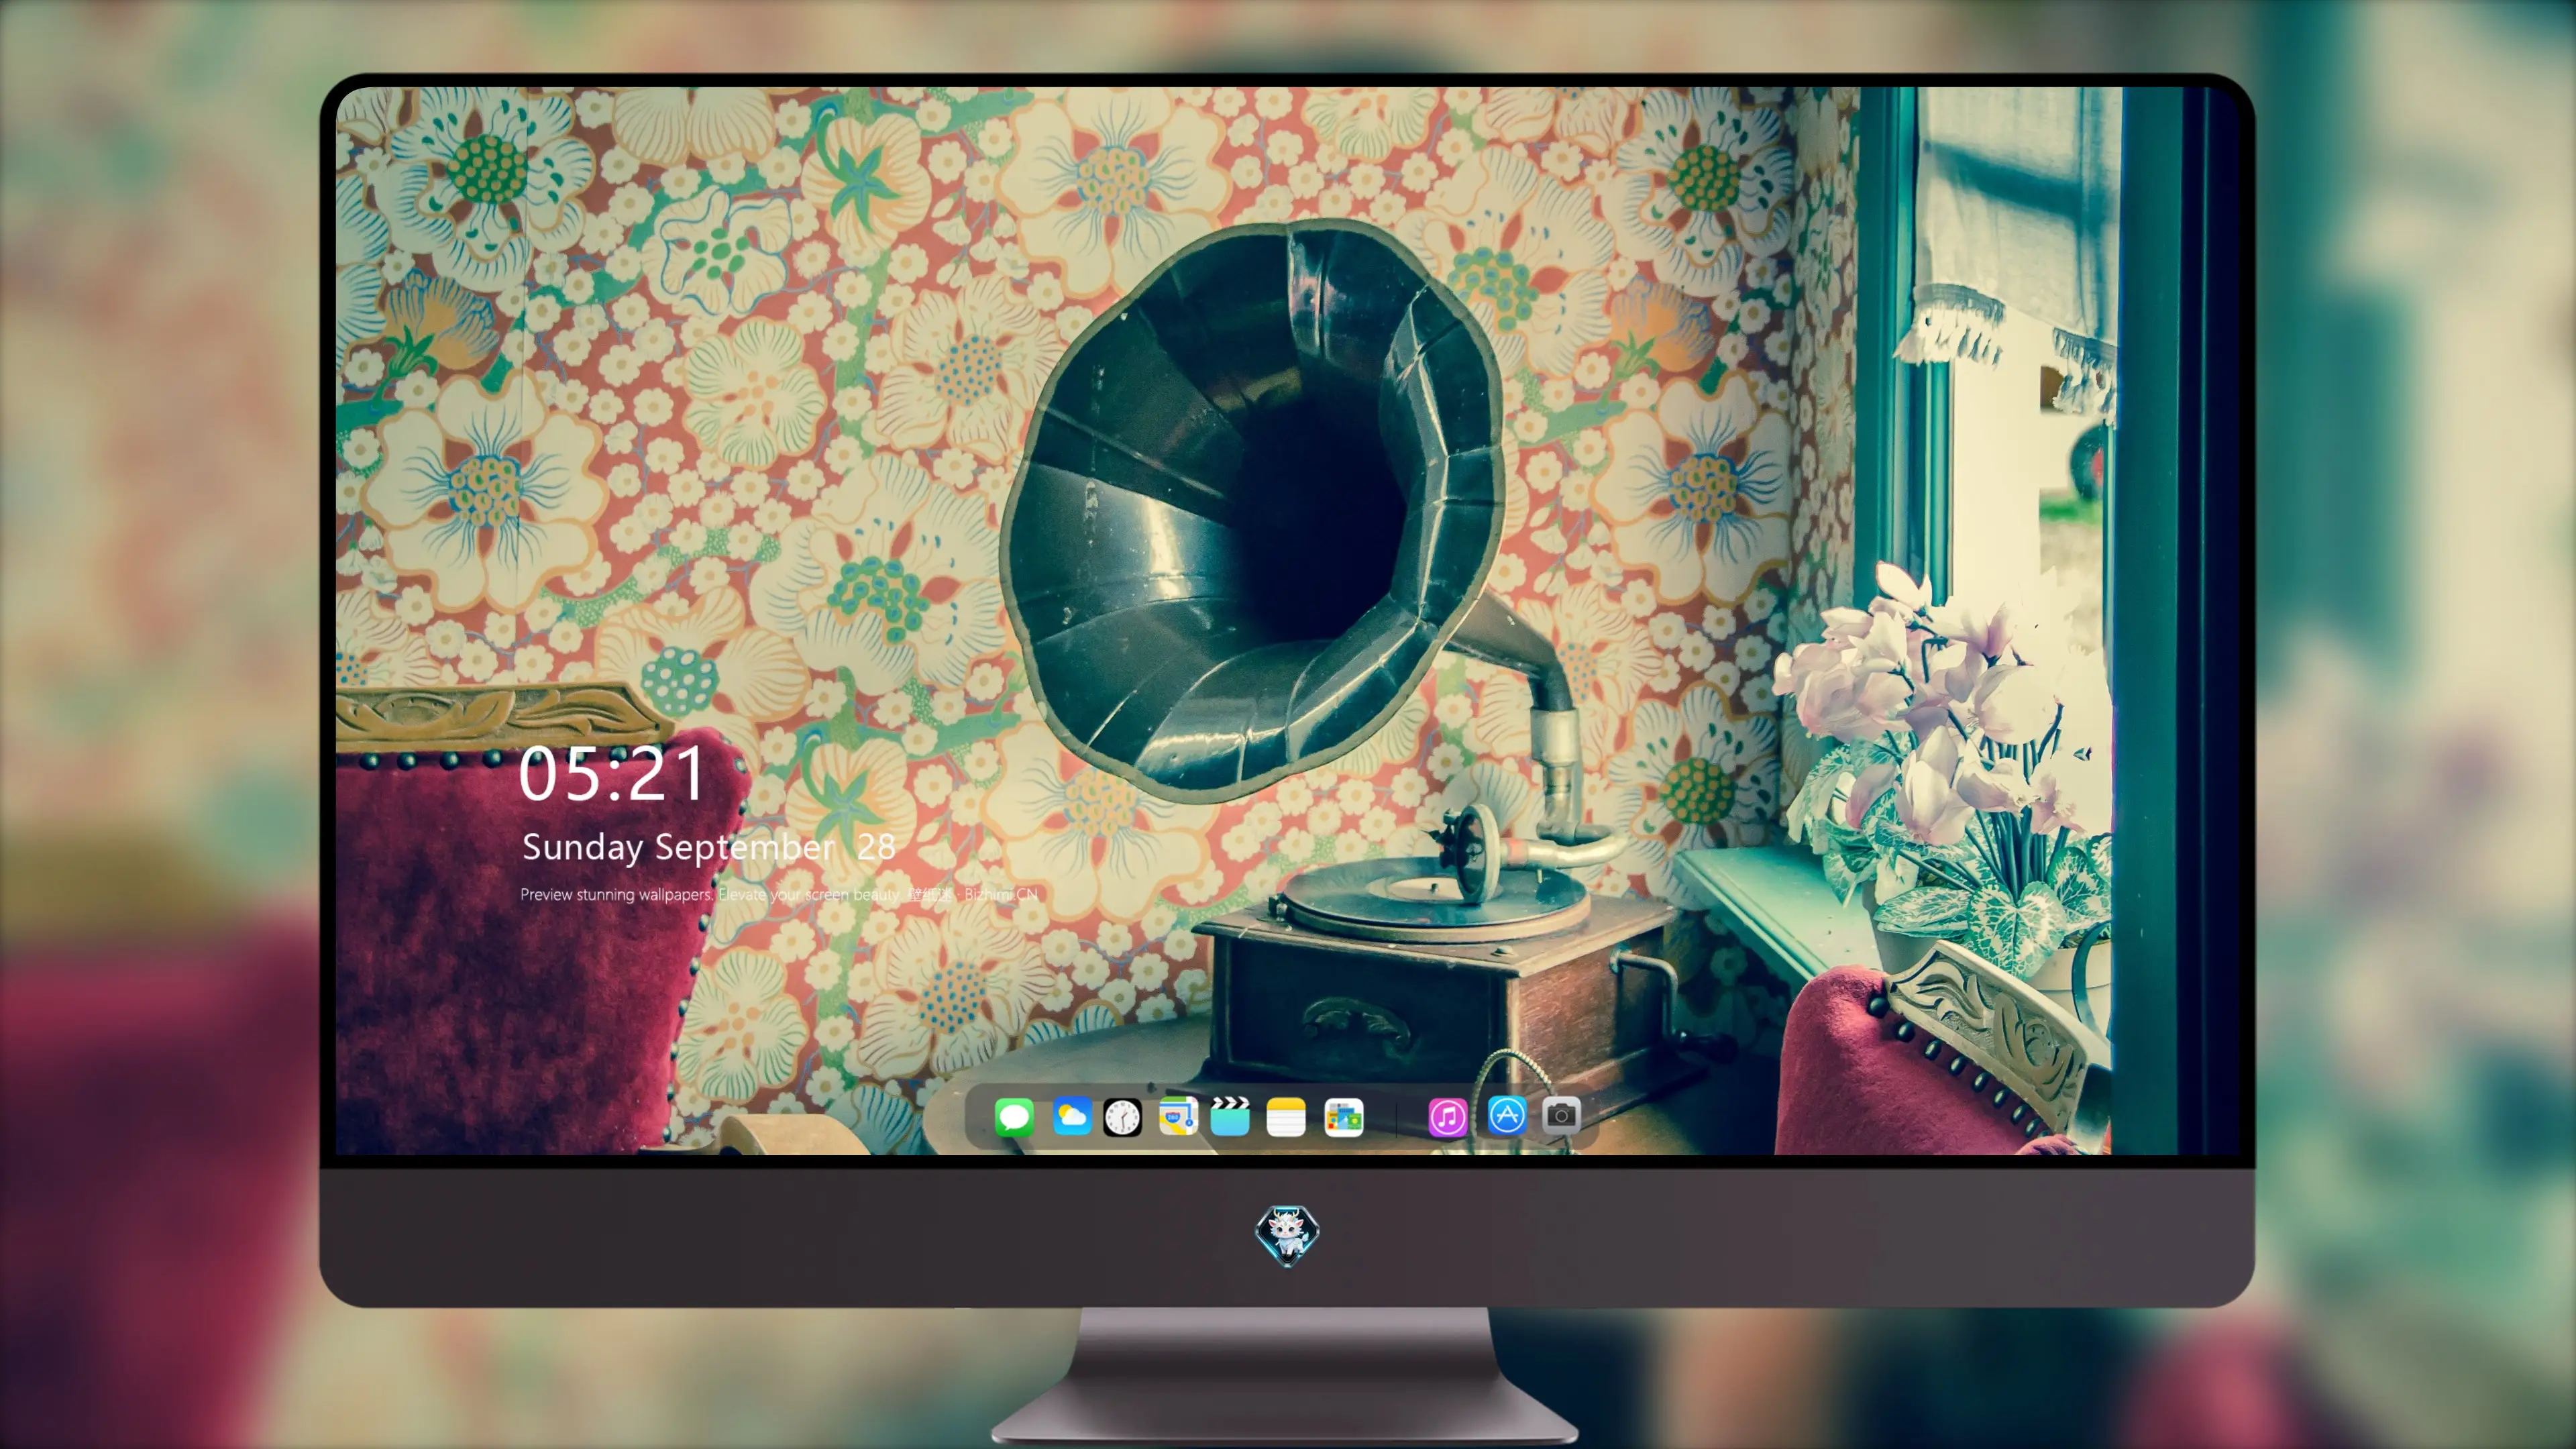Click the dragon mascot logo on monitor chin
Image resolution: width=2576 pixels, height=1449 pixels.
tap(1287, 1235)
